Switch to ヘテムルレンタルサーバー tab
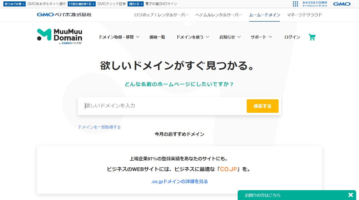This screenshot has height=200, width=359. coord(219,15)
